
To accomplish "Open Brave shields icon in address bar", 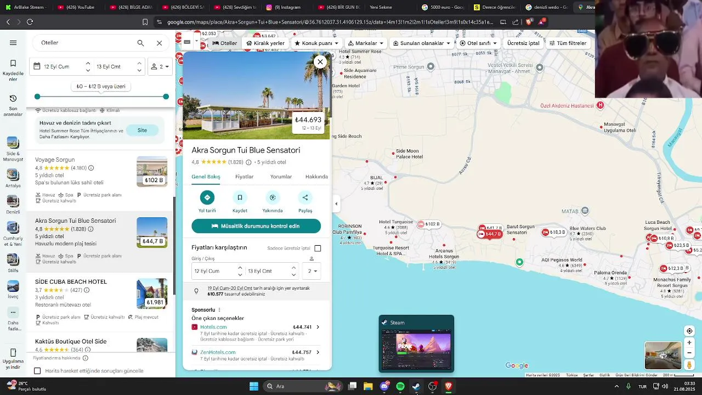I will 529,22.
